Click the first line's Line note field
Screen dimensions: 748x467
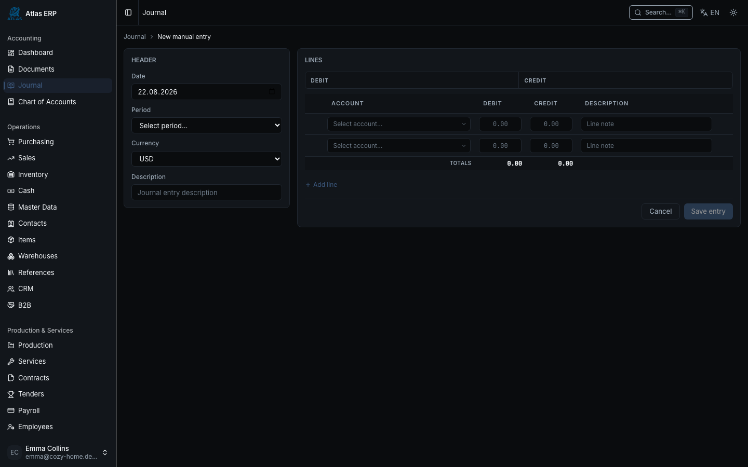(646, 124)
